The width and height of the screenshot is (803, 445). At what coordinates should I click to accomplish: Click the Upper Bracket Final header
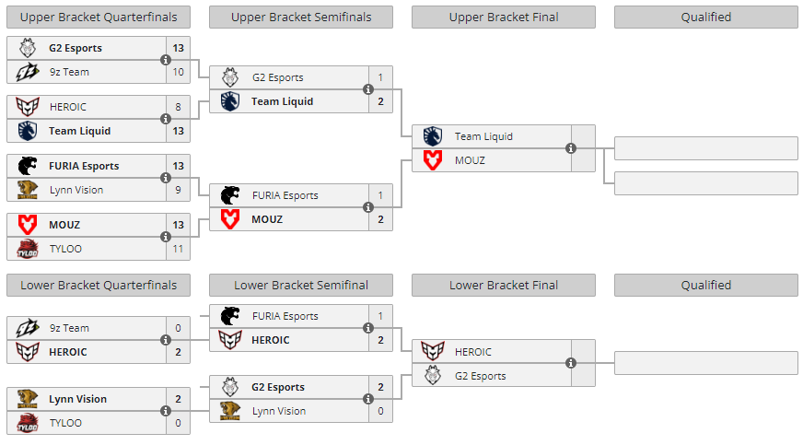(504, 18)
